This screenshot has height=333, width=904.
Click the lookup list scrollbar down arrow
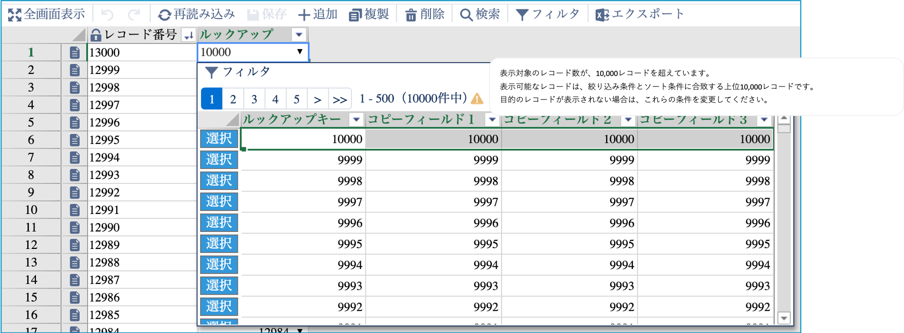pyautogui.click(x=784, y=318)
